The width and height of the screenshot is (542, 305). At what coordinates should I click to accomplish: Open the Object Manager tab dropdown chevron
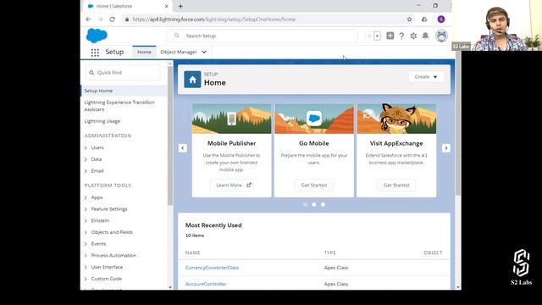tap(204, 53)
